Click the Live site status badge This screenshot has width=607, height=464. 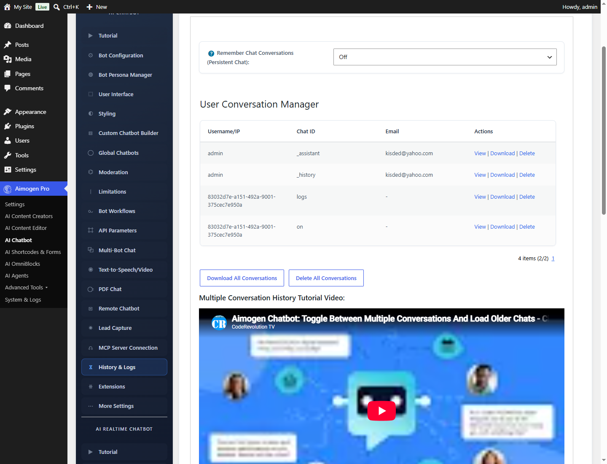42,7
